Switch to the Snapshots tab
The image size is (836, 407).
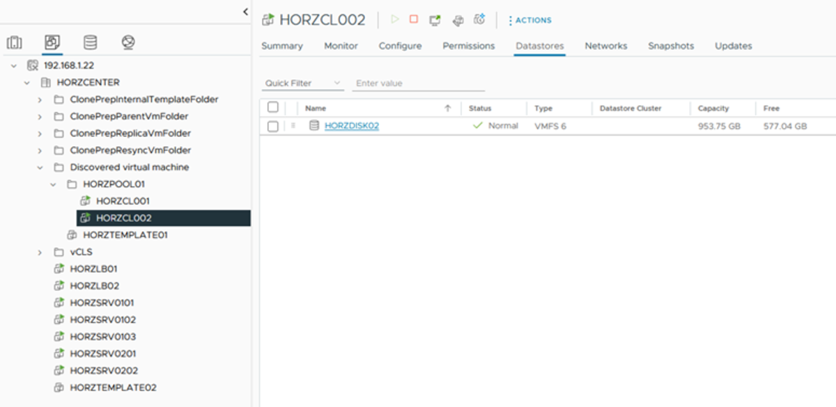pos(670,46)
